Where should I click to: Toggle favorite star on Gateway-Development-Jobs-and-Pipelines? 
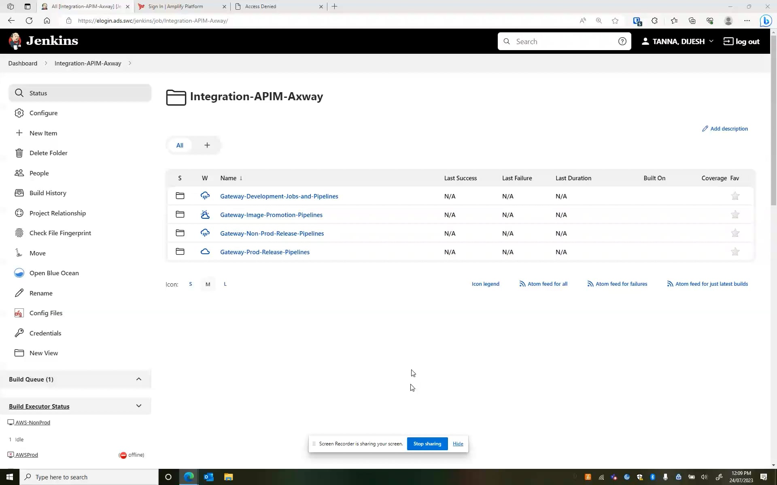735,196
